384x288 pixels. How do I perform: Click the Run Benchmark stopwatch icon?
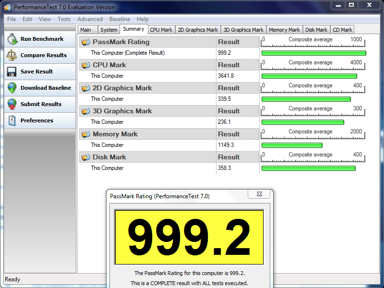12,39
